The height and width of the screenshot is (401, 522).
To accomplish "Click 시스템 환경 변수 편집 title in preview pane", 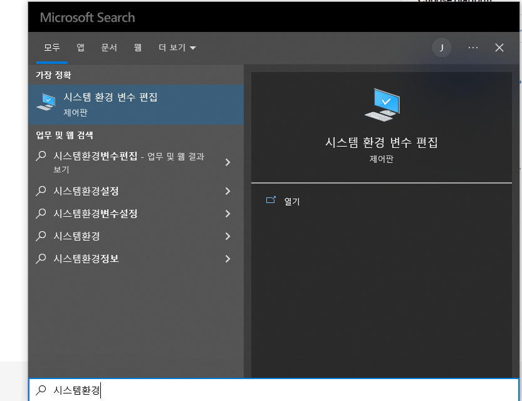I will tap(382, 143).
